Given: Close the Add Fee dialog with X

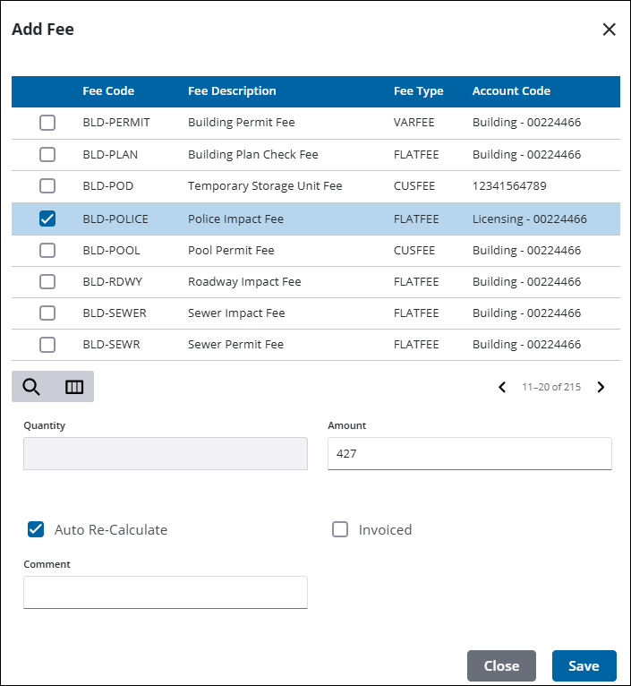Looking at the screenshot, I should tap(609, 30).
